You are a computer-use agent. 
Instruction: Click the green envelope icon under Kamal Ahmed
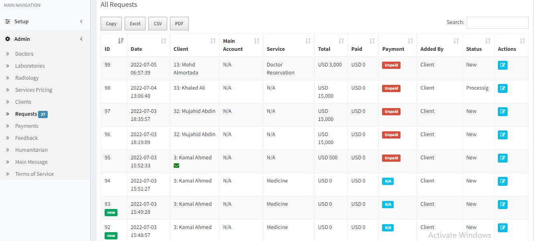click(x=176, y=165)
